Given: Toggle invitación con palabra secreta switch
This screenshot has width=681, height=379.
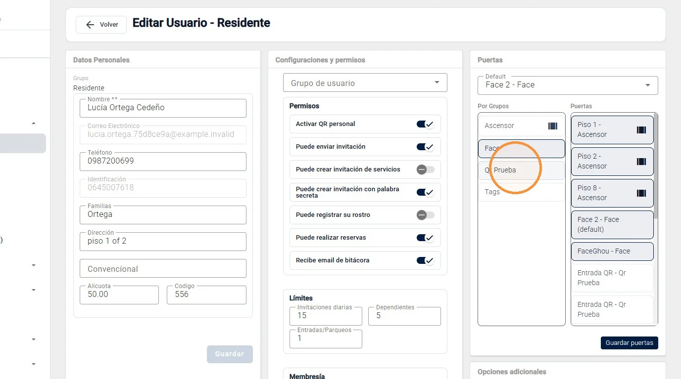Looking at the screenshot, I should coord(425,192).
